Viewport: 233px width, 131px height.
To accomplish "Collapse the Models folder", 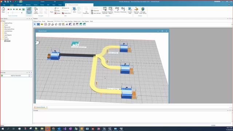I will click(1, 39).
